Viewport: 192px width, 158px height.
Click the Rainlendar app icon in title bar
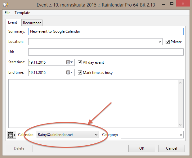(6, 5)
